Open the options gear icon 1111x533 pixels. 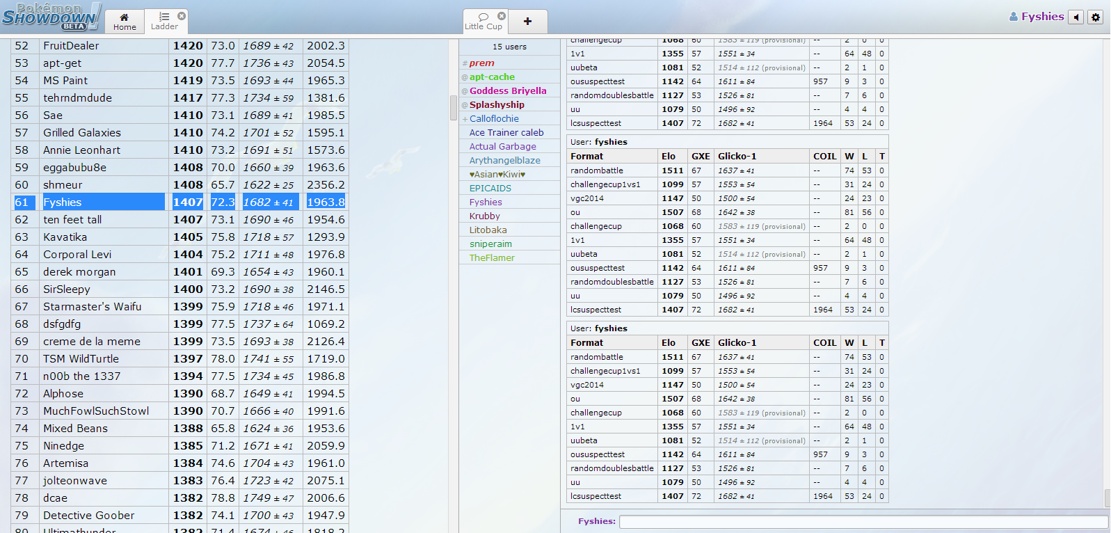(1096, 17)
